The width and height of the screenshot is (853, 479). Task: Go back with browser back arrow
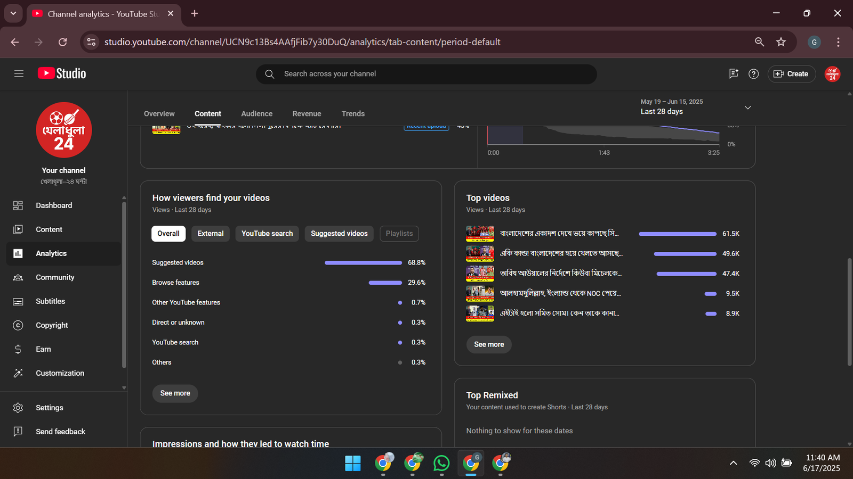15,42
